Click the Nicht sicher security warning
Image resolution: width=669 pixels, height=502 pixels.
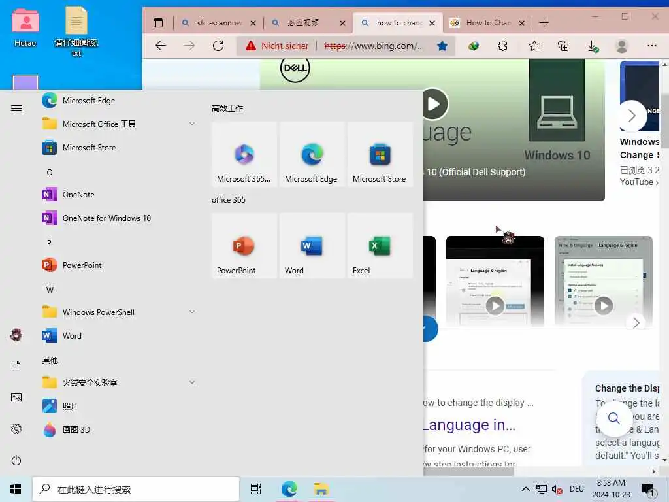[x=277, y=46]
